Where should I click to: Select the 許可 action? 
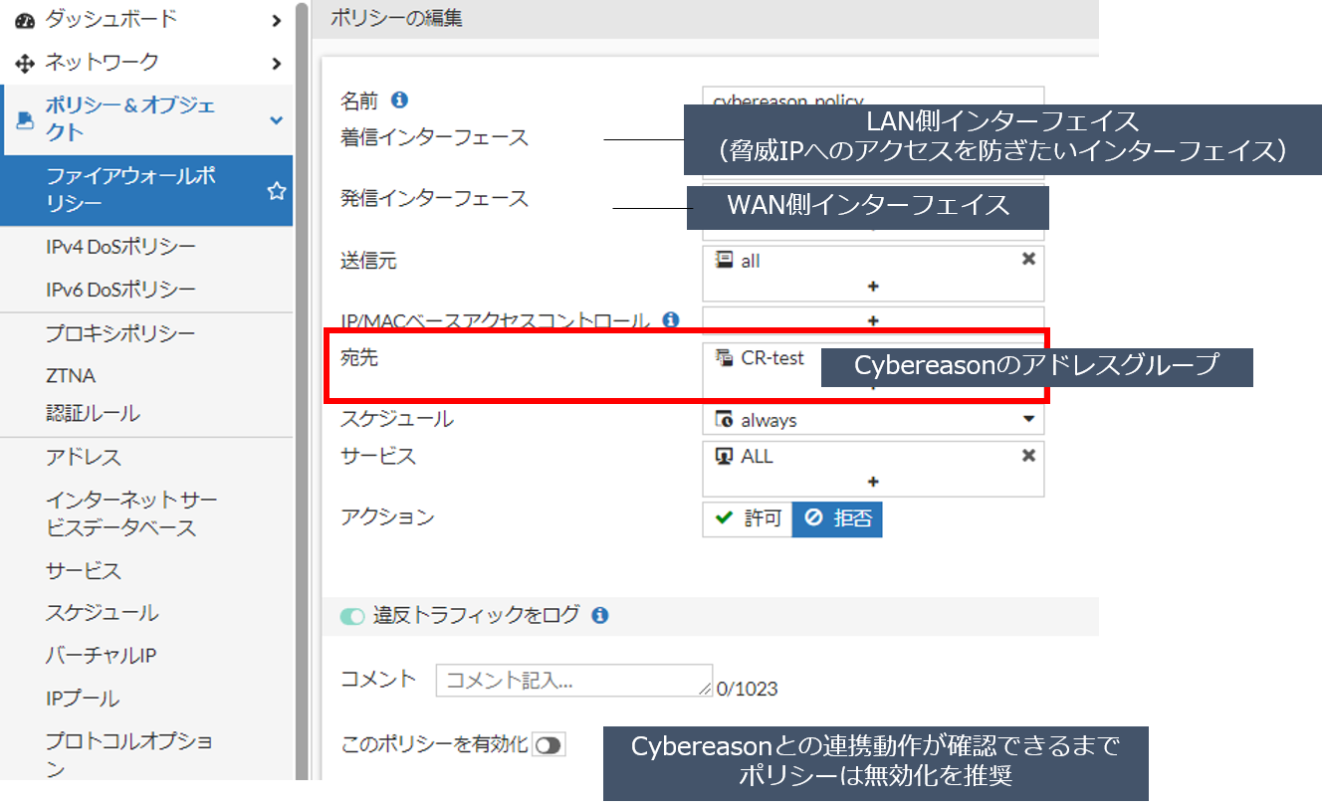[748, 518]
